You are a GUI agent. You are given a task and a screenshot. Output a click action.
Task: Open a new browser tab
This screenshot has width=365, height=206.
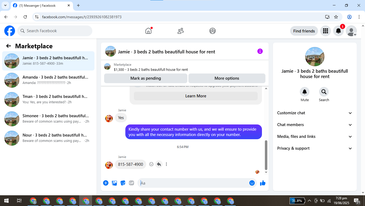tap(78, 5)
